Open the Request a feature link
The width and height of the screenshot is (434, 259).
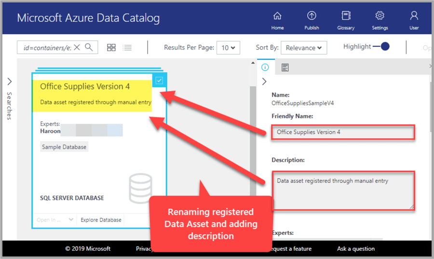(x=291, y=248)
